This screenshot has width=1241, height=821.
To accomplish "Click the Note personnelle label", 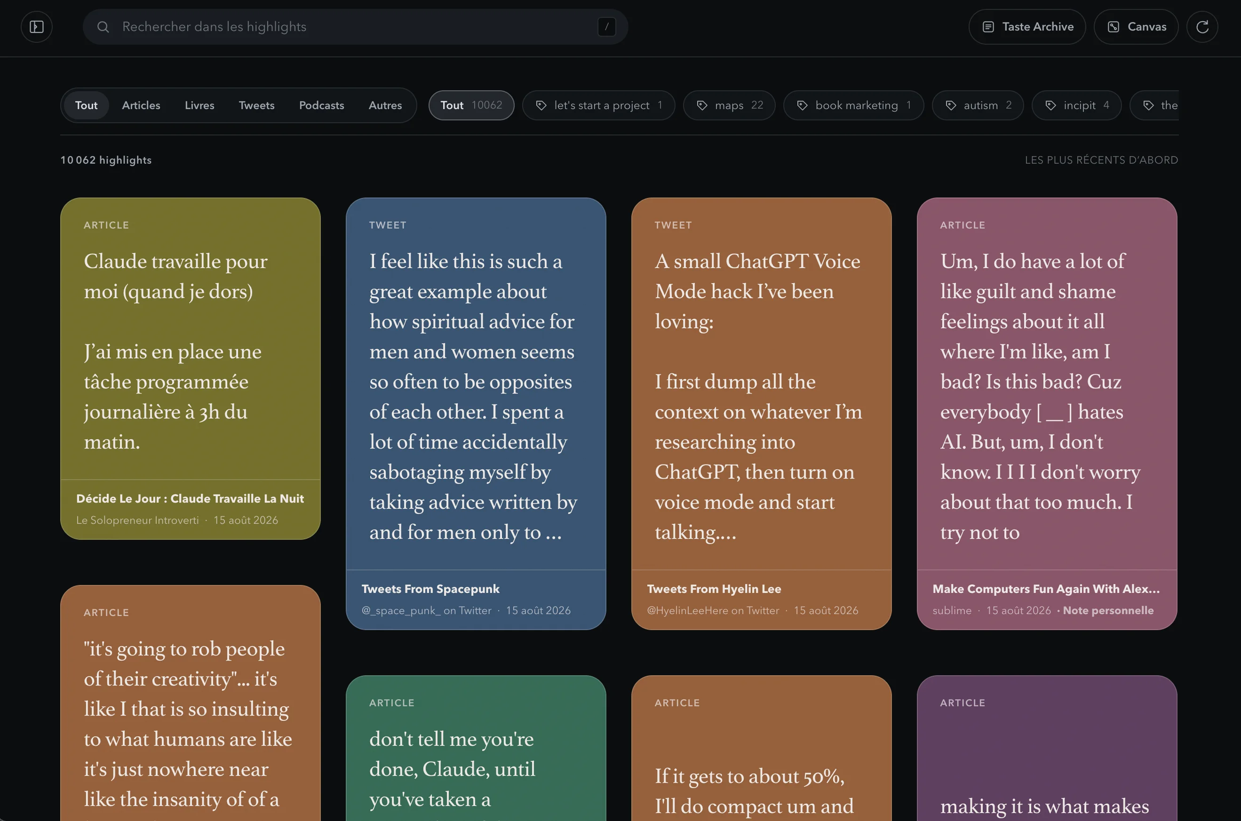I will coord(1108,610).
